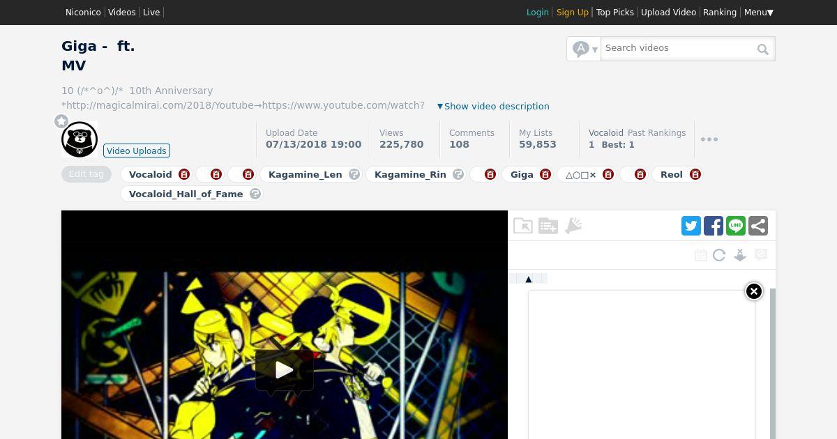Open Top Picks in the top bar
Image resolution: width=837 pixels, height=439 pixels.
[x=615, y=12]
